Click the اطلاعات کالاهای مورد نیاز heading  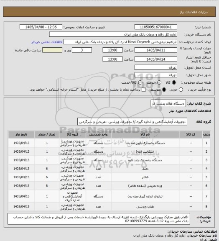[x=190, y=111]
